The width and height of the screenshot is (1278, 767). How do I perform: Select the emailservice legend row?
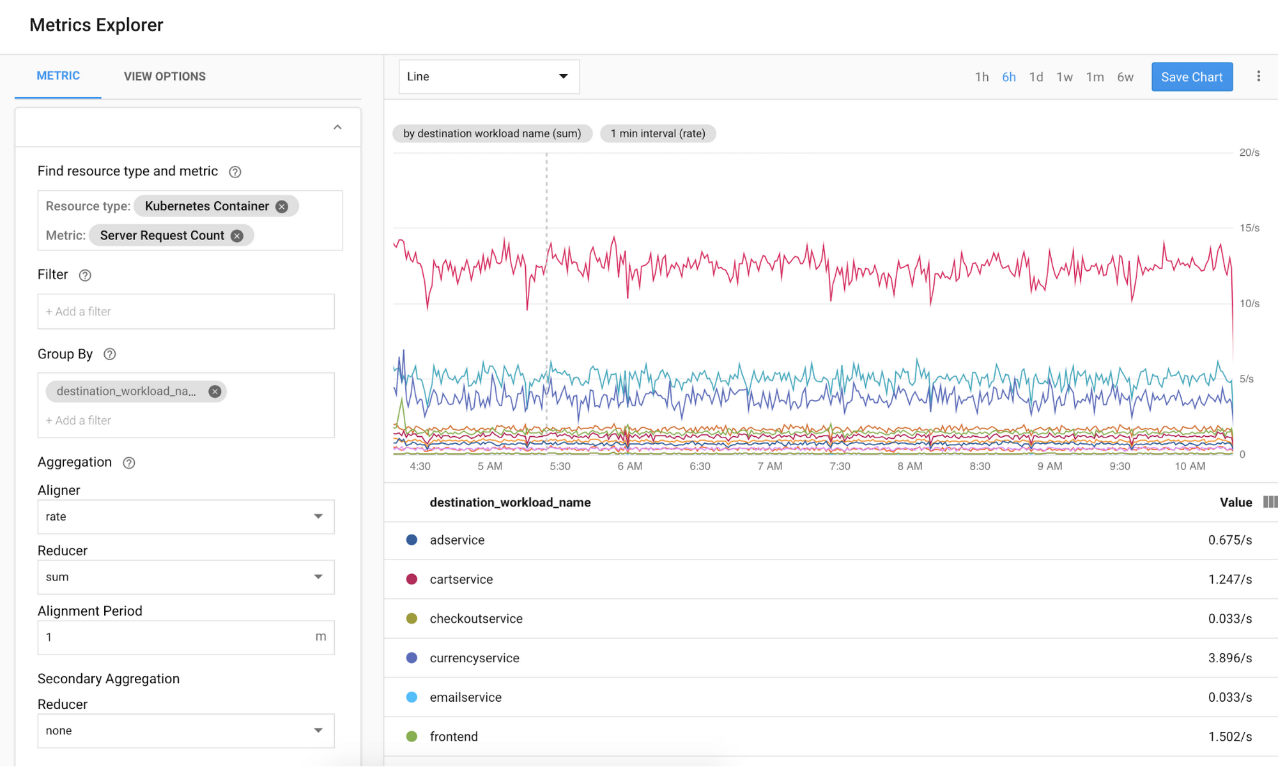(x=831, y=697)
